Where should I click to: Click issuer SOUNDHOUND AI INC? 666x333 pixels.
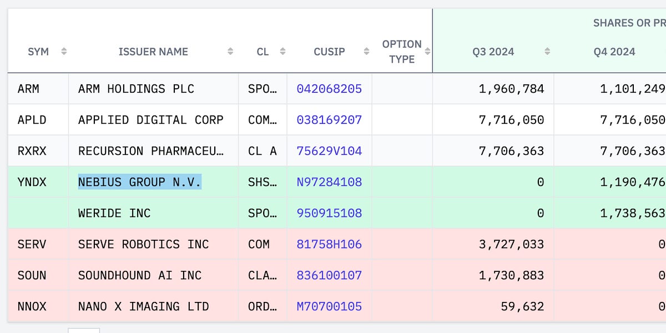point(140,275)
